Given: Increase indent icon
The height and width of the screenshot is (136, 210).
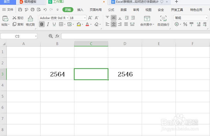Looking at the screenshot, I should pos(133,18).
